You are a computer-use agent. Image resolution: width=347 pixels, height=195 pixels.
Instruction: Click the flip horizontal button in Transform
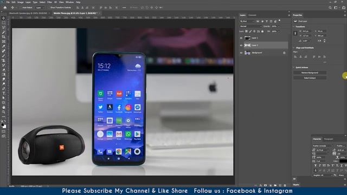click(x=319, y=41)
